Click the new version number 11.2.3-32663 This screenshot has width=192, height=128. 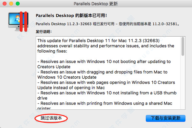[79, 24]
